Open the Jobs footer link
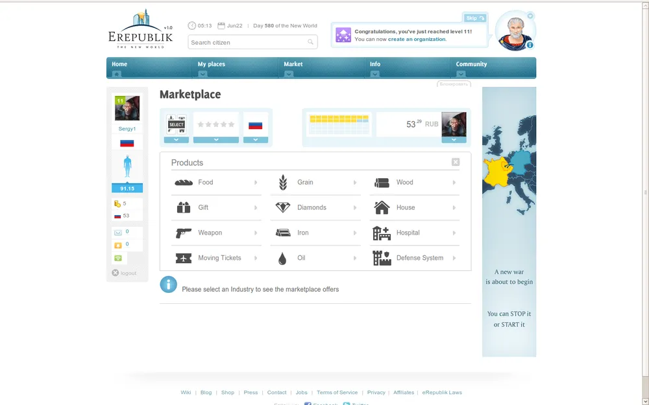The image size is (649, 405). [301, 393]
